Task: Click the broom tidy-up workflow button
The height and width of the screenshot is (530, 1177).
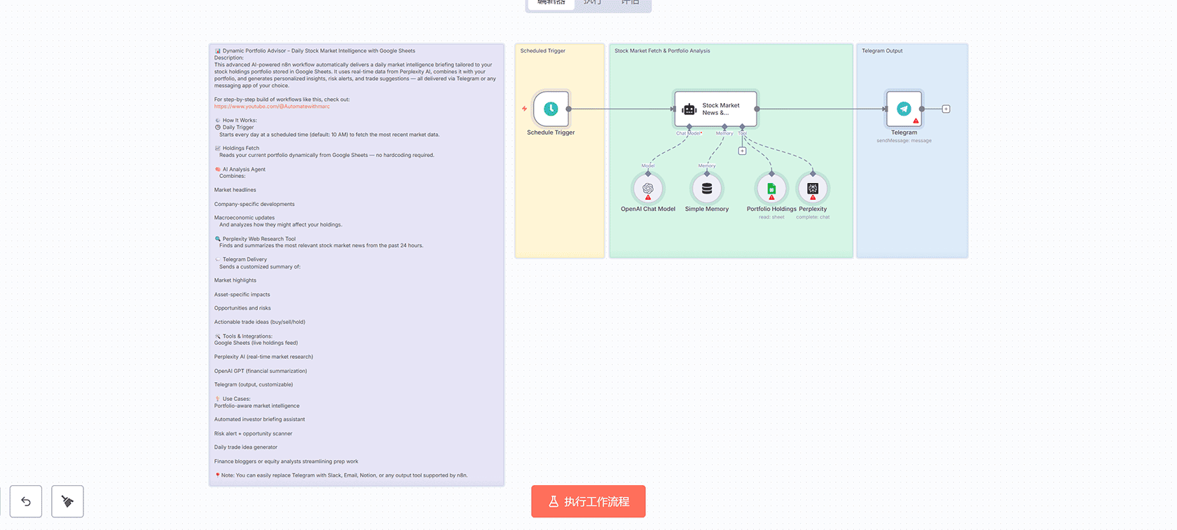Action: (x=67, y=501)
